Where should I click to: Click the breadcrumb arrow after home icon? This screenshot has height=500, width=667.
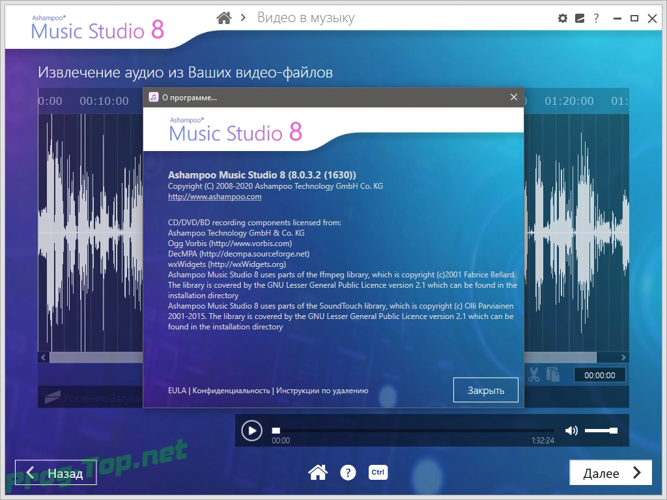coord(244,18)
